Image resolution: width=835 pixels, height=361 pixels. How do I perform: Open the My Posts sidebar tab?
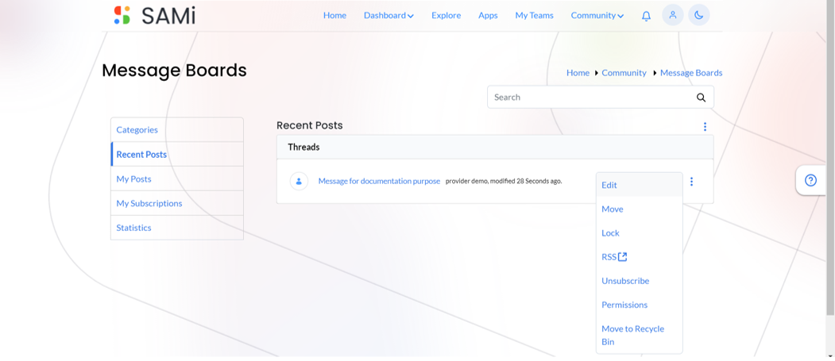[x=177, y=179]
